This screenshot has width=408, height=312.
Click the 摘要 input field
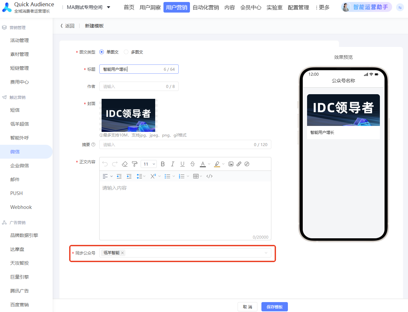point(185,144)
